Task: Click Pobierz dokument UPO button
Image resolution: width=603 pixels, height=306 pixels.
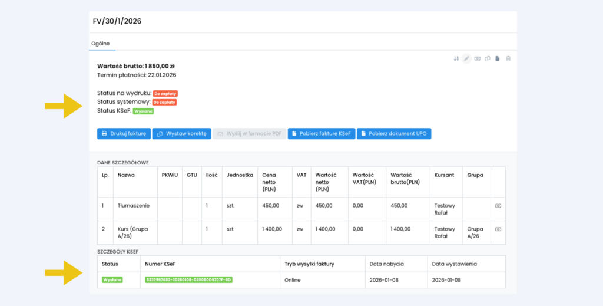Action: pyautogui.click(x=393, y=134)
